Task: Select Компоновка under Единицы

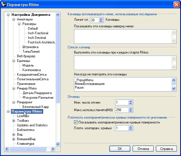Action: point(32,70)
